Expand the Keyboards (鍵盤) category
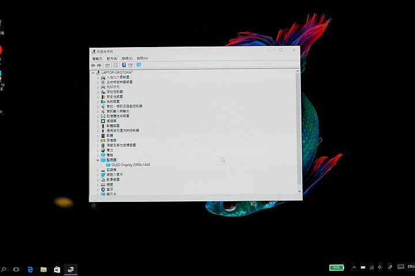The height and width of the screenshot is (276, 415). pyautogui.click(x=97, y=185)
